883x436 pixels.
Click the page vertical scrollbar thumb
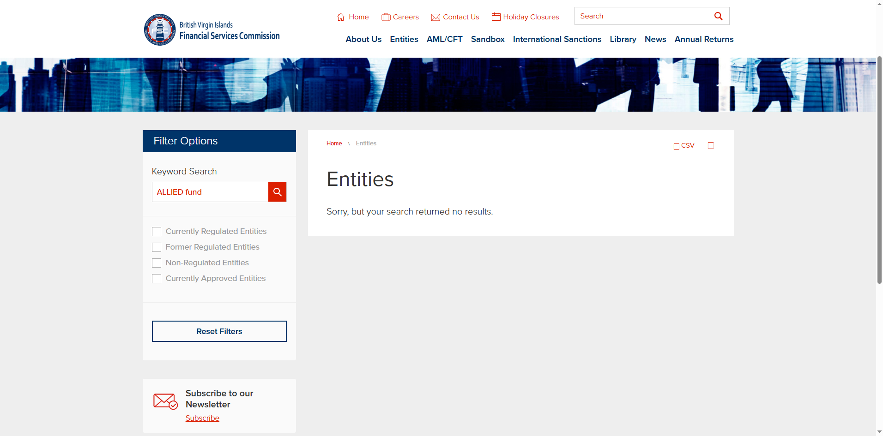click(x=879, y=170)
